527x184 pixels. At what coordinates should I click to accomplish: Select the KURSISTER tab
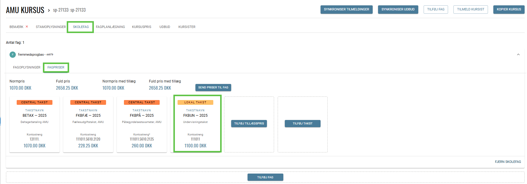point(187,27)
